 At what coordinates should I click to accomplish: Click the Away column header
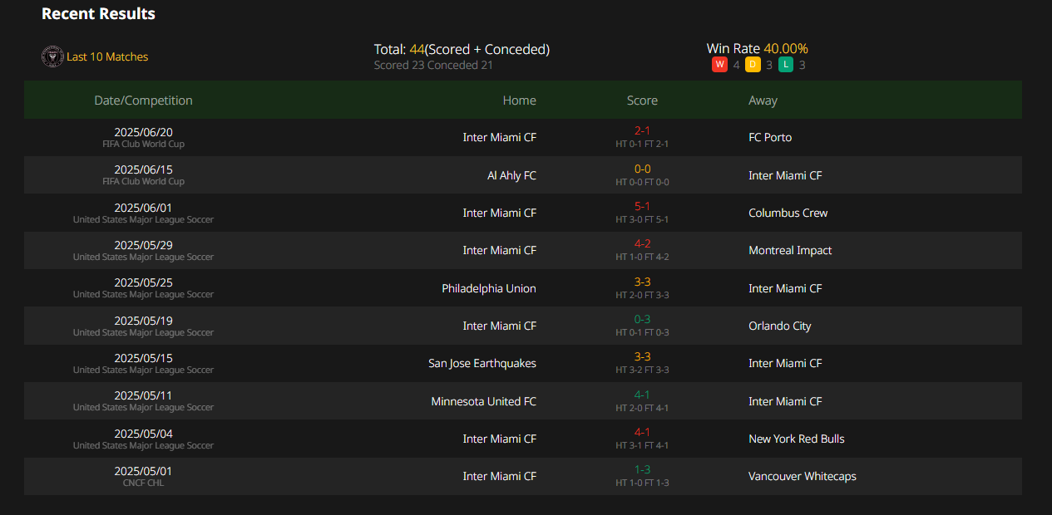tap(763, 101)
